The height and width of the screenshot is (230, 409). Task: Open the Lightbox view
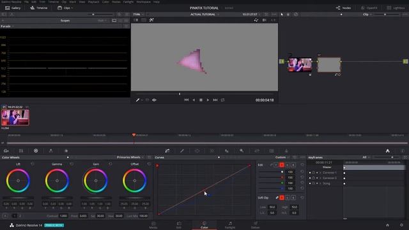[396, 8]
